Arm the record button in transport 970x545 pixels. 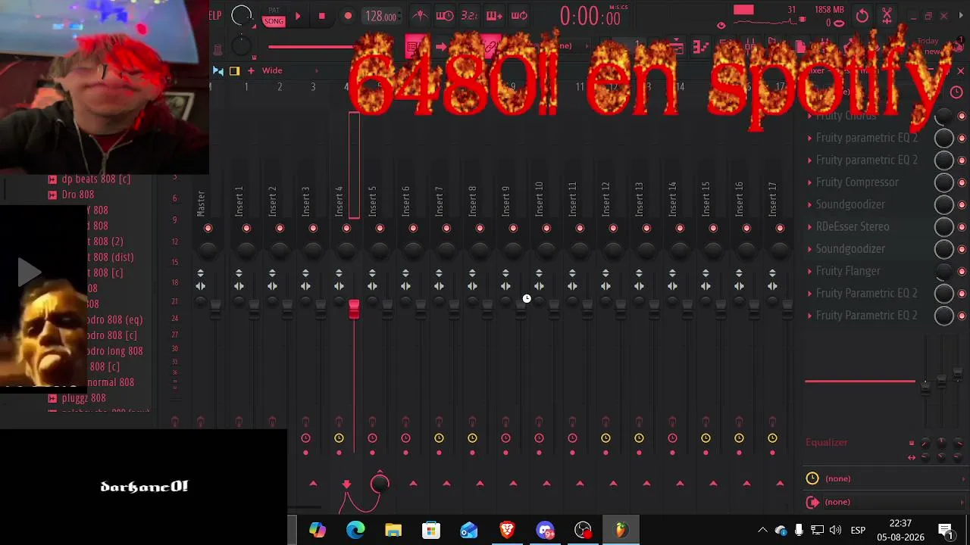tap(348, 16)
